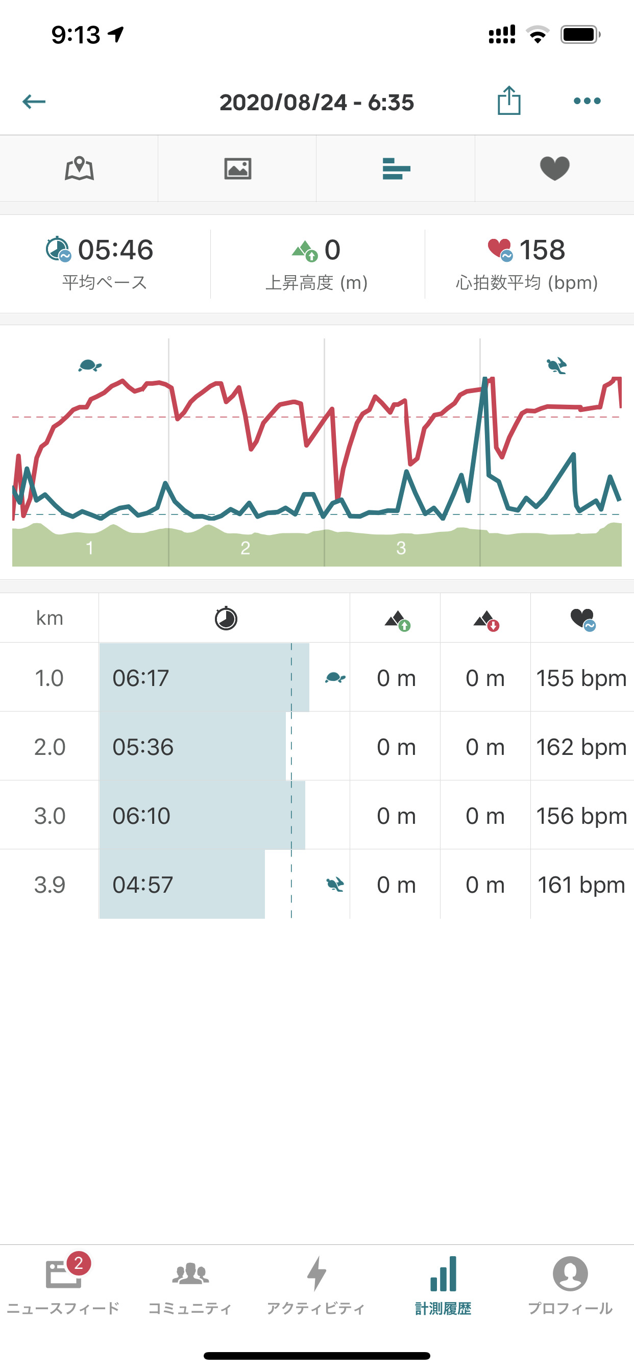Screen dimensions: 634x1372
Task: Switch to the map view tab
Action: pyautogui.click(x=80, y=169)
